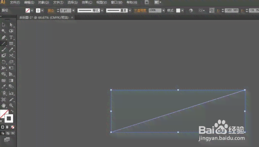Select the Blend tool
The height and width of the screenshot is (147, 259).
(11, 86)
